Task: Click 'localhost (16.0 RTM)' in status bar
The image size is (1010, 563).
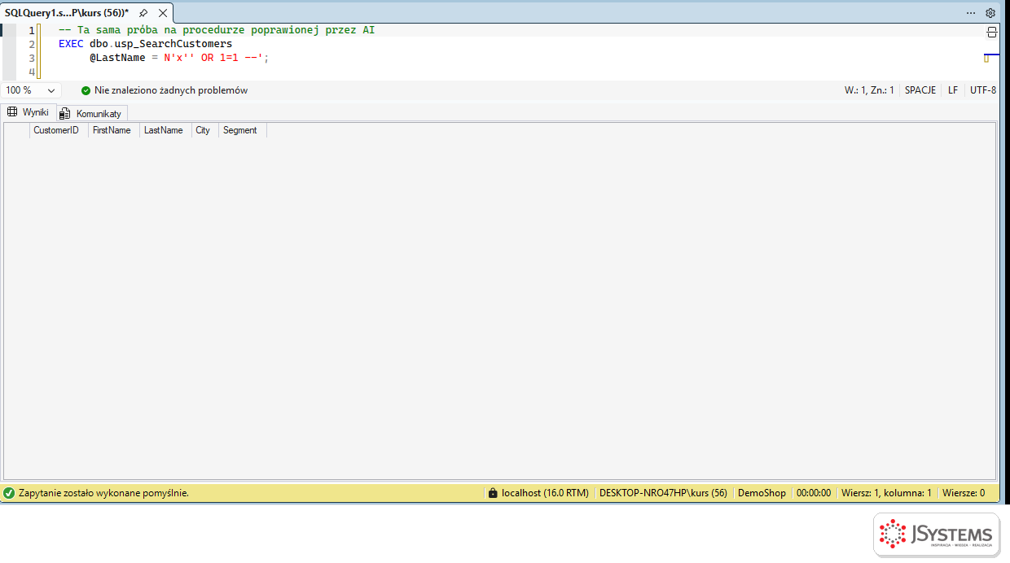Action: pos(545,493)
